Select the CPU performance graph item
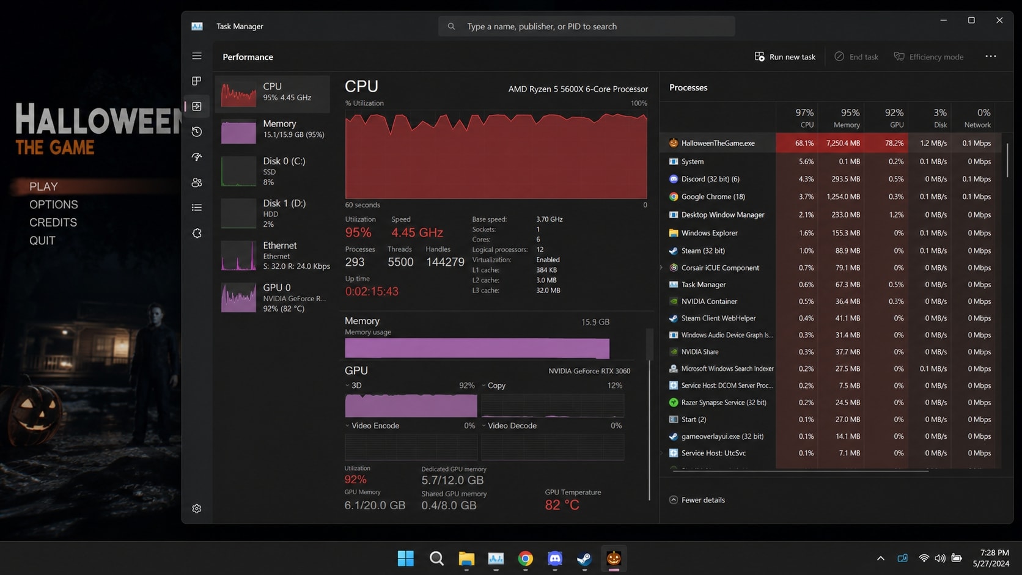The height and width of the screenshot is (575, 1022). [273, 93]
